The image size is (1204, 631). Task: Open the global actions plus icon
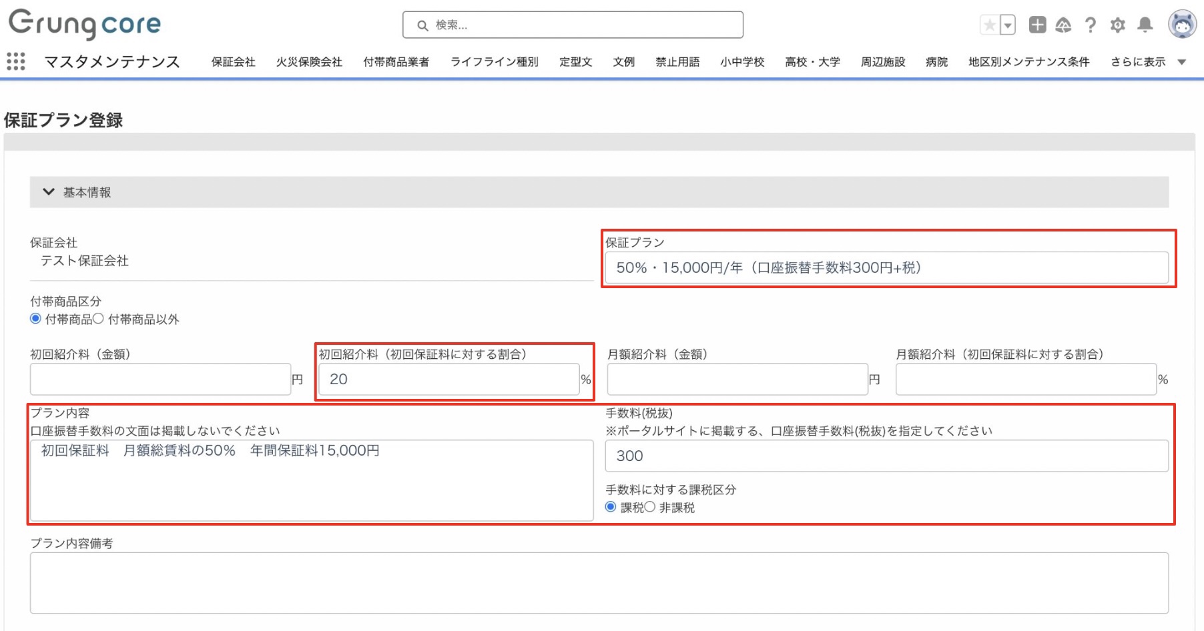[1037, 25]
